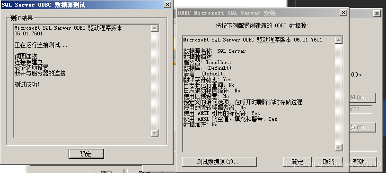The height and width of the screenshot is (173, 386).
Task: Click the 测试成功! text line
Action: pos(27,85)
